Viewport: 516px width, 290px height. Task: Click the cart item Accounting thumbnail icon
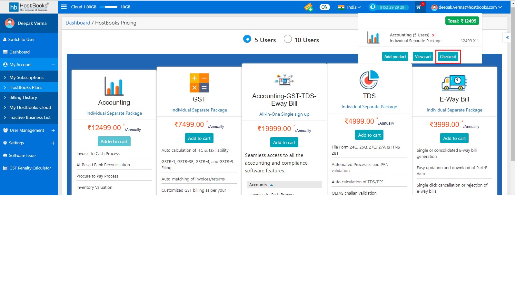click(373, 38)
